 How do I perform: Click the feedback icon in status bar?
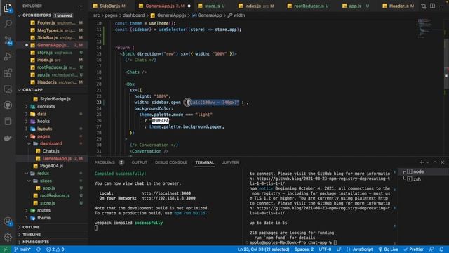[431, 249]
